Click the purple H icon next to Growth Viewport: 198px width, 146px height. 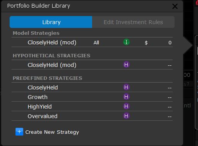coord(126,97)
